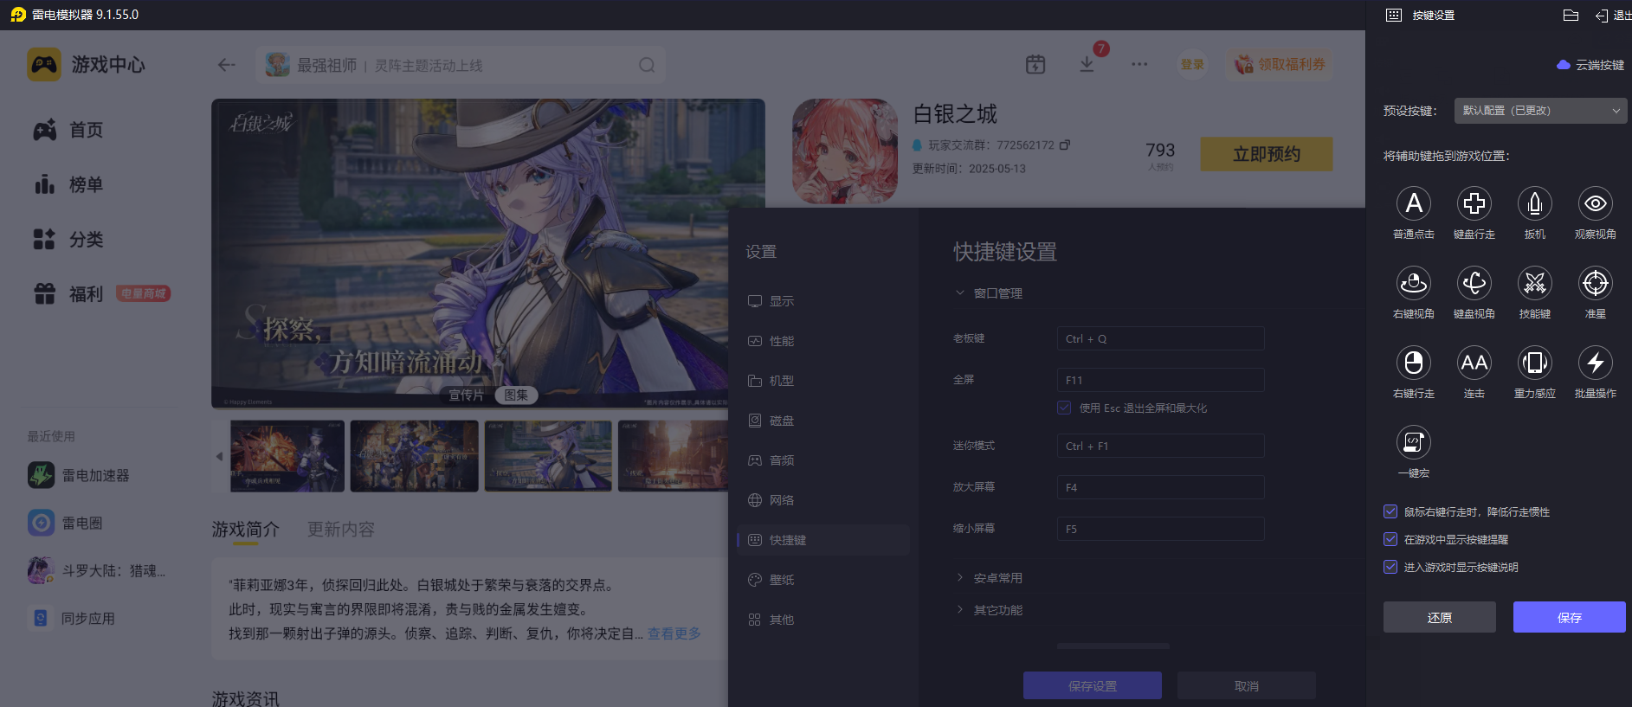Click the 还原 restore button

(x=1440, y=617)
